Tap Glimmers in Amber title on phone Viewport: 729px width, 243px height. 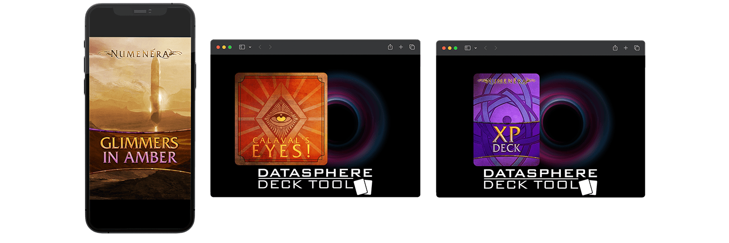pyautogui.click(x=139, y=150)
